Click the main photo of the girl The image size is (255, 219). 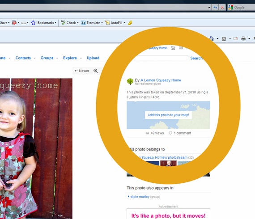(36, 149)
